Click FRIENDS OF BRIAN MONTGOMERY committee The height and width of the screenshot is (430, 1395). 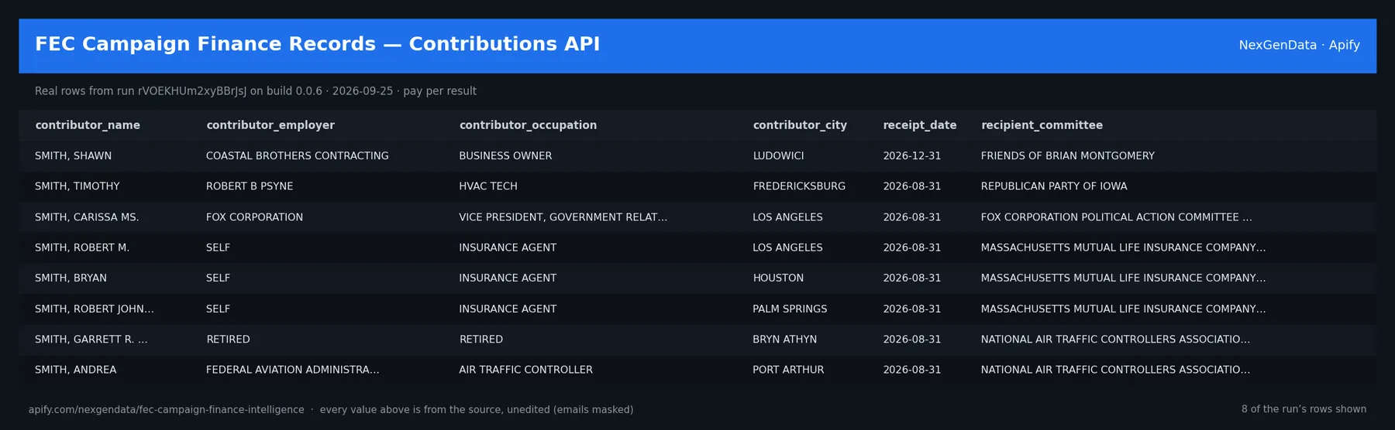1067,156
